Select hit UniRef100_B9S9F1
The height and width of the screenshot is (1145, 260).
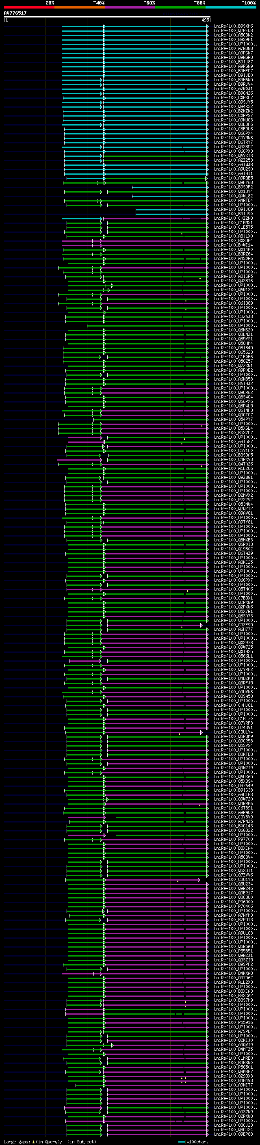pos(233,39)
